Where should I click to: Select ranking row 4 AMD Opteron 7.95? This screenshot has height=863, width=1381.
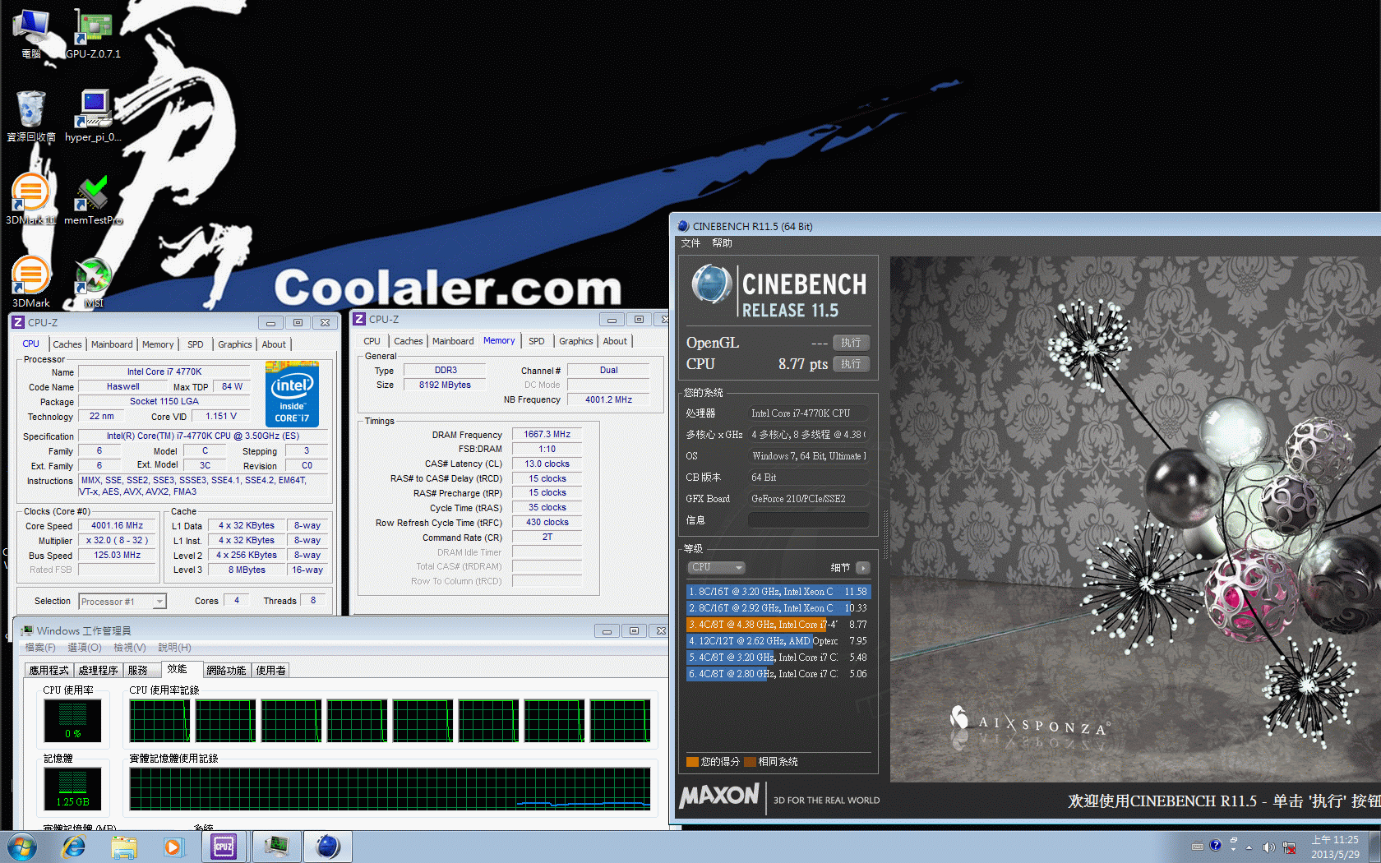778,641
